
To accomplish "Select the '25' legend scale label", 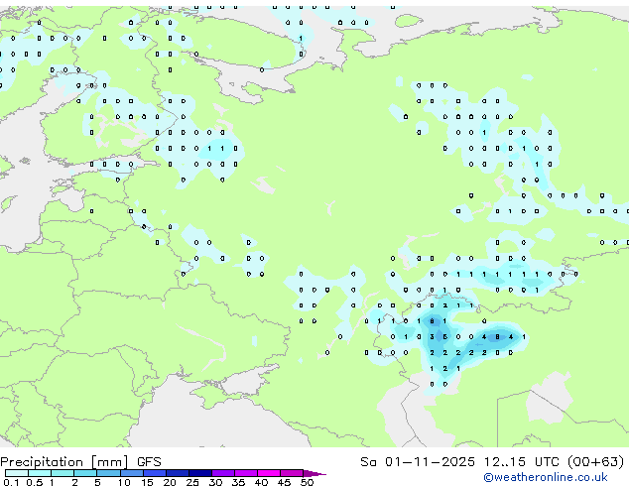I will point(192,482).
